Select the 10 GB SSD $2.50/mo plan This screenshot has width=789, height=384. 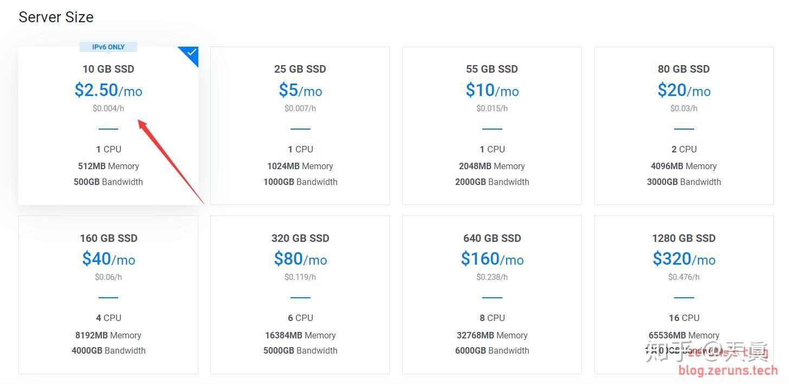[108, 126]
